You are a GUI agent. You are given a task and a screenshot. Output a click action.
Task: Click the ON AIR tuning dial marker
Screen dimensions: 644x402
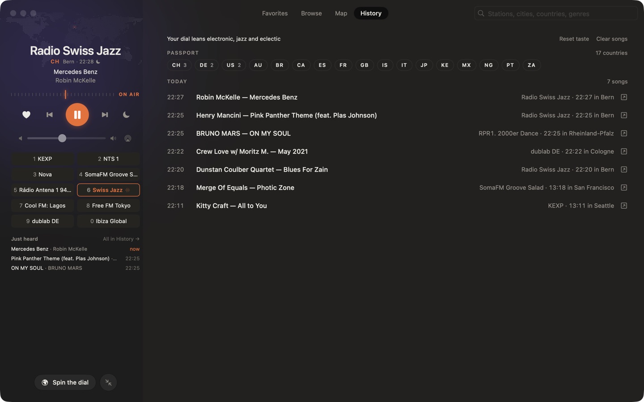click(65, 94)
